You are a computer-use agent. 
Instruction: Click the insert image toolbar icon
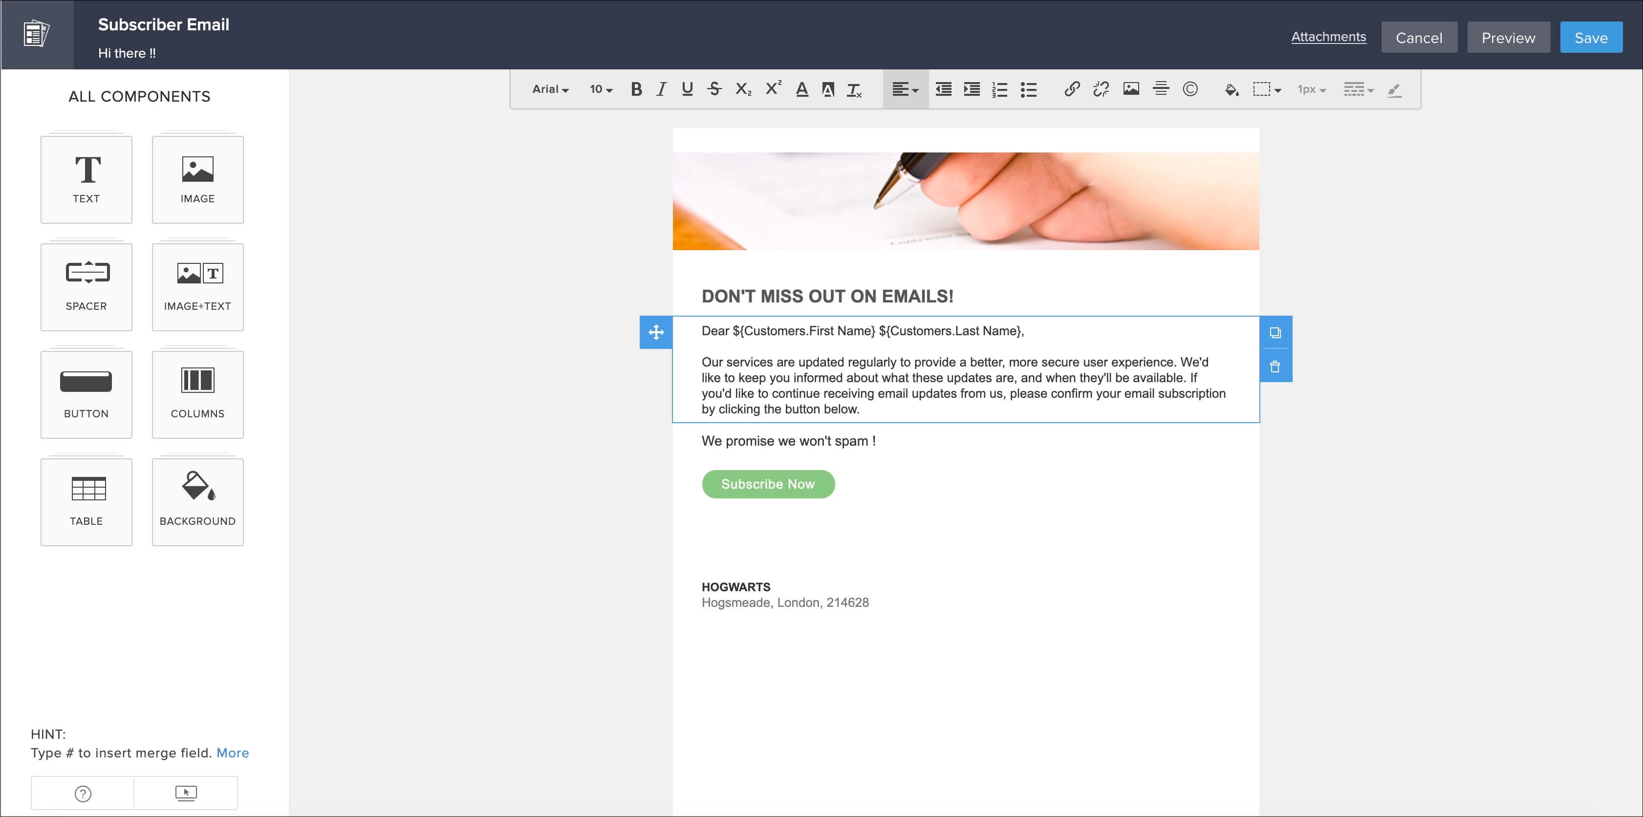pos(1131,89)
